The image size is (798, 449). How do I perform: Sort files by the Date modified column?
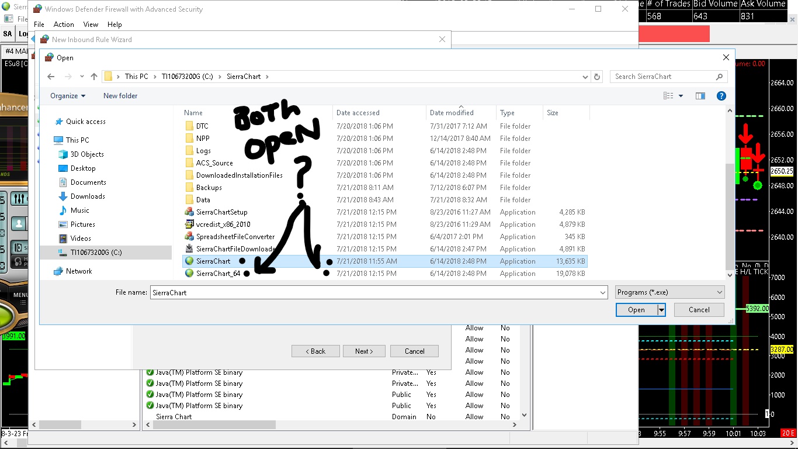pos(462,113)
